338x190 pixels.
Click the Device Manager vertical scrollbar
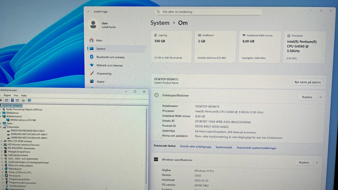point(147,146)
